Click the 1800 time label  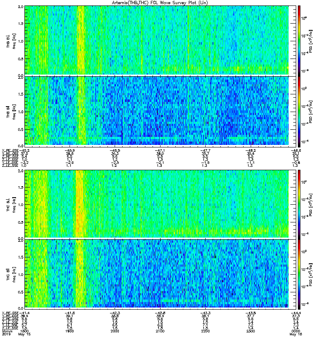24,331
